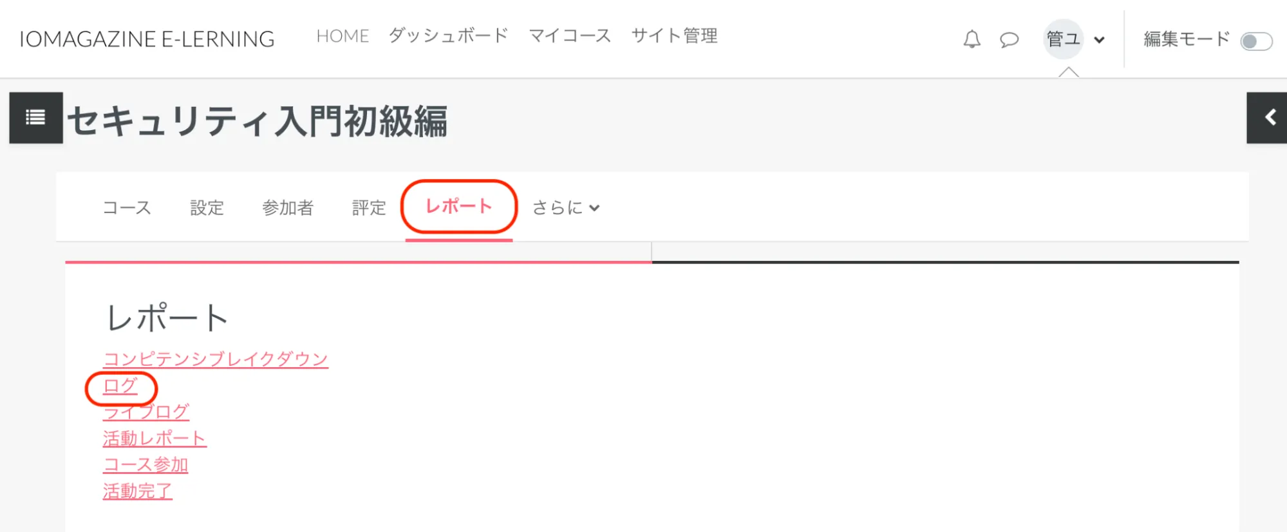1287x532 pixels.
Task: Open マイコース in the top navigation
Action: coord(569,36)
